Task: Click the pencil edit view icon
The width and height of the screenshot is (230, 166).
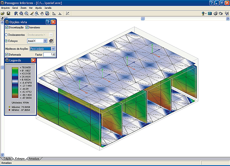Action: coord(32,13)
